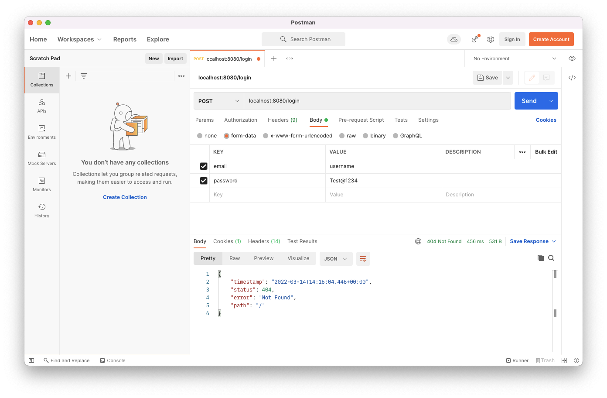Click the request URL input field
This screenshot has height=398, width=607.
coord(377,101)
